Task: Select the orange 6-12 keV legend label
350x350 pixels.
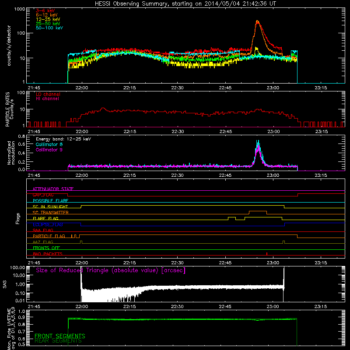Action: coord(47,15)
